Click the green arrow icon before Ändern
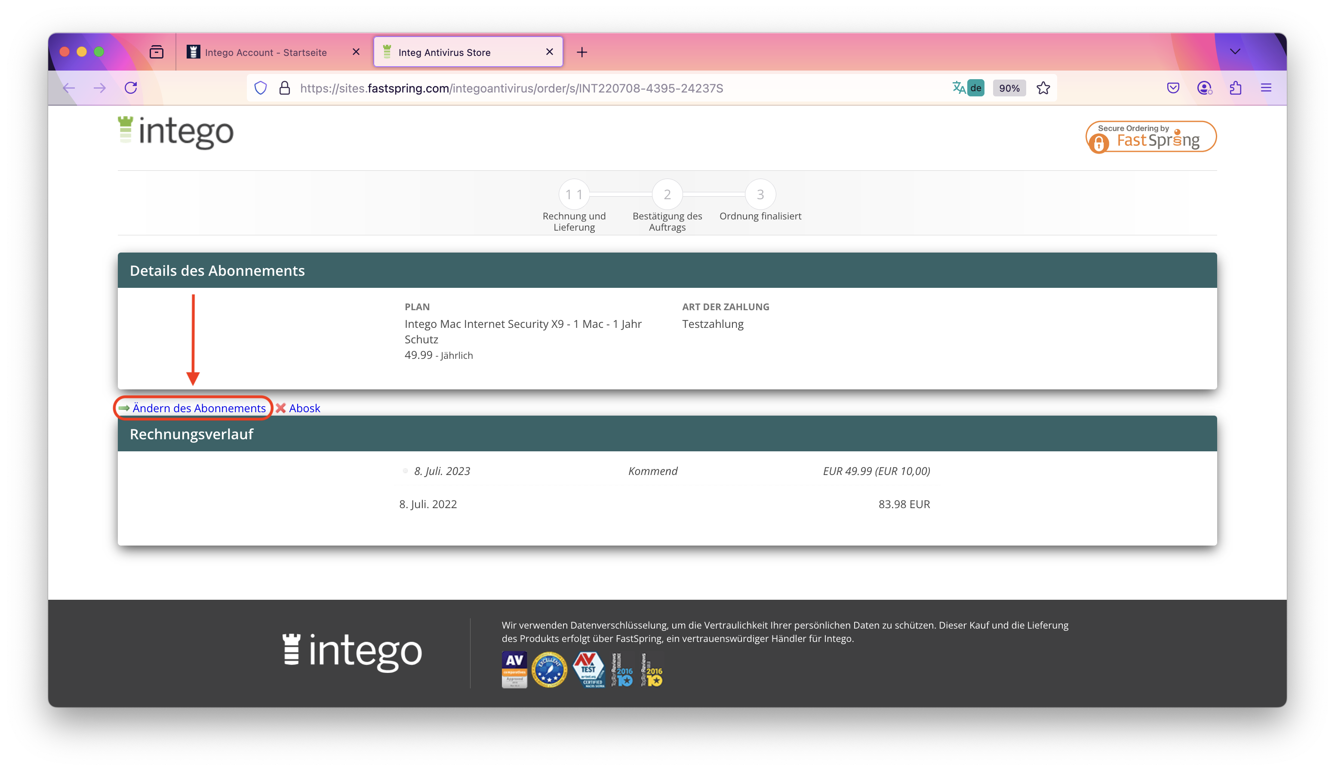 [x=124, y=408]
